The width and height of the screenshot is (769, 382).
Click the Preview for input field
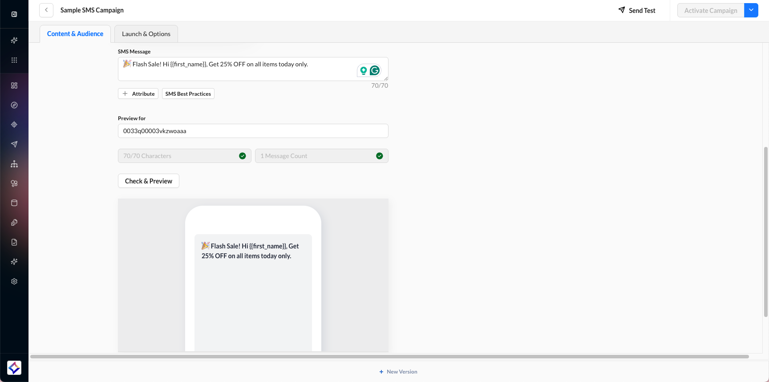tap(253, 131)
